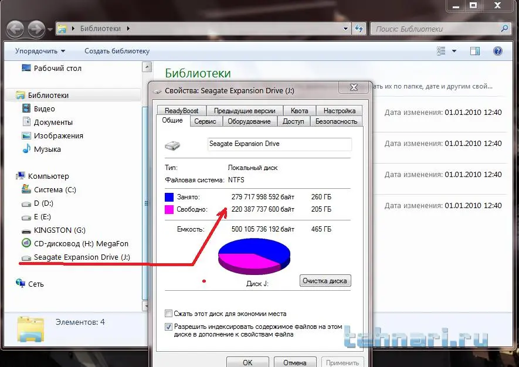Select the 'Общие' tab
The width and height of the screenshot is (519, 367).
tap(172, 120)
